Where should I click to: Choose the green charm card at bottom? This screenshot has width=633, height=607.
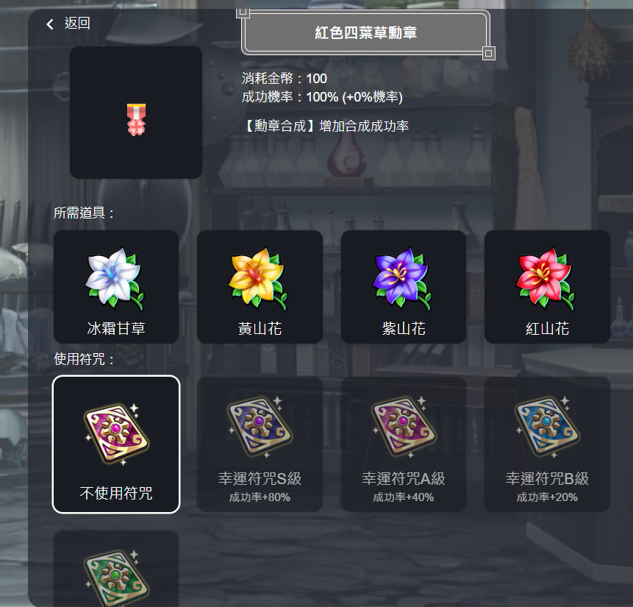pyautogui.click(x=116, y=569)
